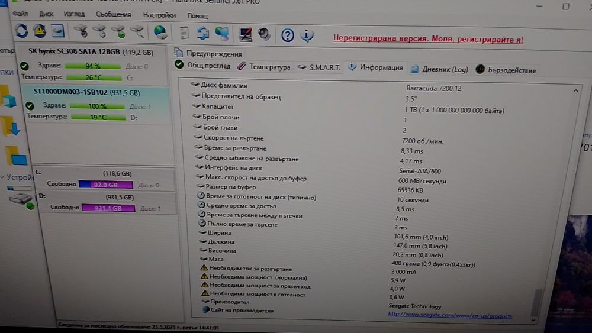The width and height of the screenshot is (592, 333).
Task: Open help via the question mark icon
Action: 287,35
